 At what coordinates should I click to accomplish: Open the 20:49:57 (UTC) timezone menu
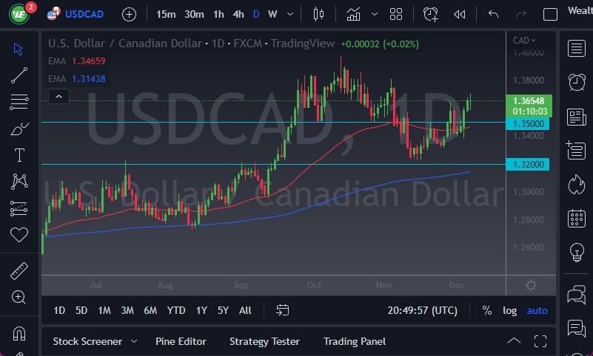click(423, 310)
